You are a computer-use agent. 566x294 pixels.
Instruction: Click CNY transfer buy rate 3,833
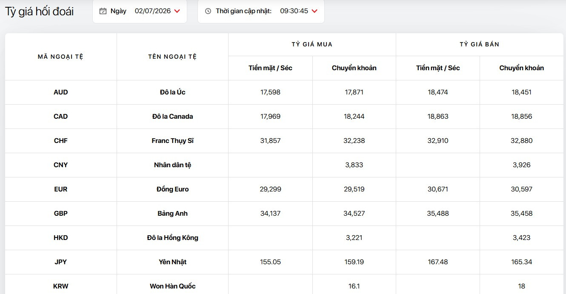[x=354, y=165]
